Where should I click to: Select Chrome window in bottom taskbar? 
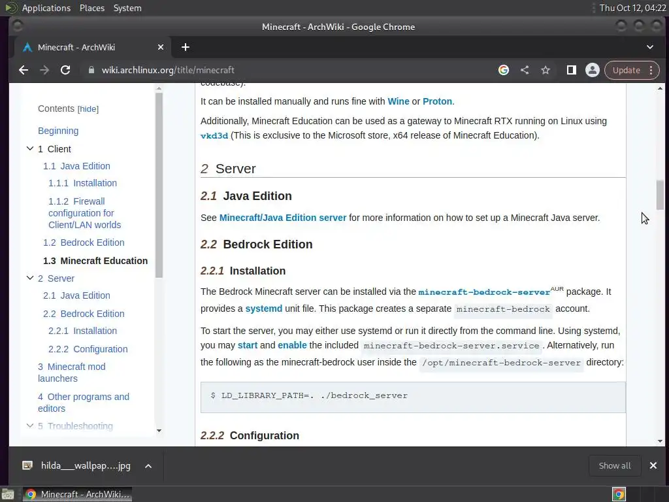(77, 494)
